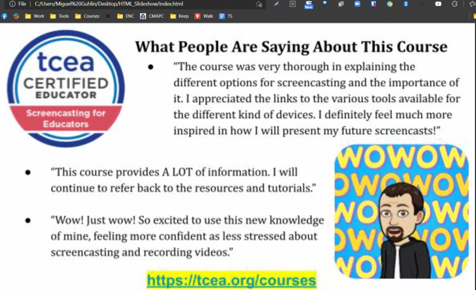Click the blue extension icon with red lock
This screenshot has height=290, width=476.
pyautogui.click(x=373, y=4)
